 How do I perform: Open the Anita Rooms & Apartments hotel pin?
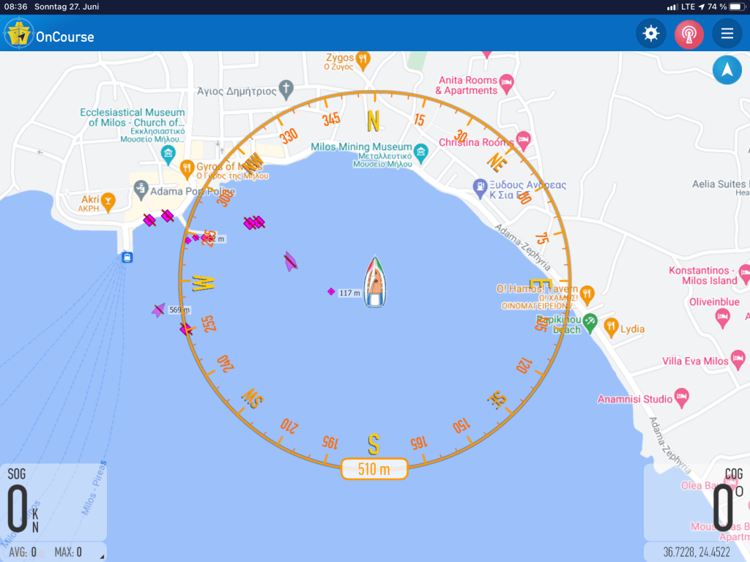[x=507, y=81]
